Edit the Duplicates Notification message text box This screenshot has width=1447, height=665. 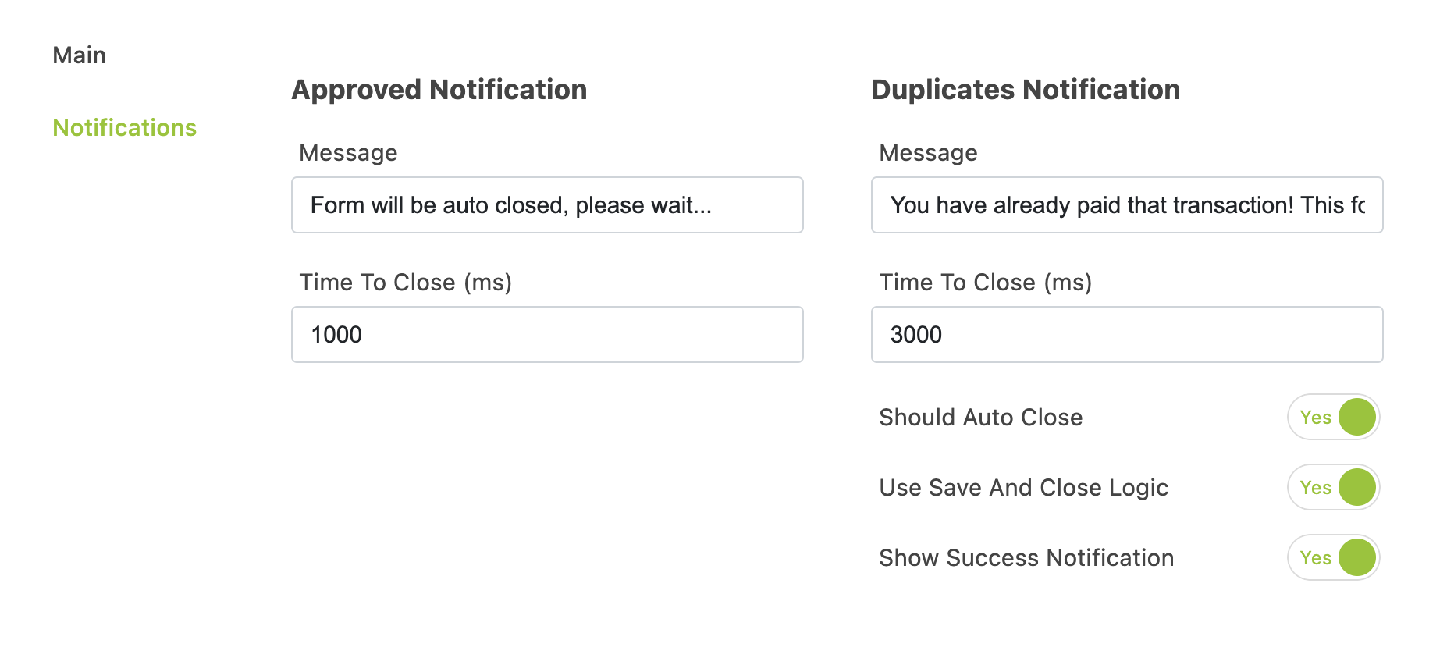[1127, 204]
